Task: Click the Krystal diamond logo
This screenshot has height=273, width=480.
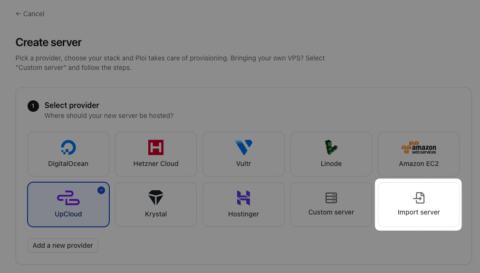Action: pos(156,198)
